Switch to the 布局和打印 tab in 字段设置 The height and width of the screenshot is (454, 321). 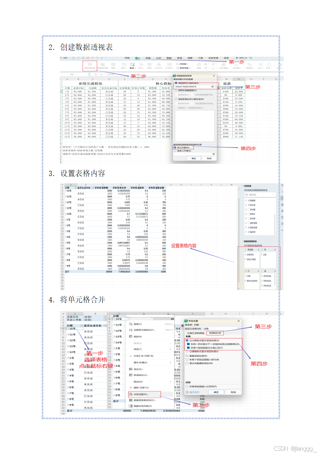point(215,333)
